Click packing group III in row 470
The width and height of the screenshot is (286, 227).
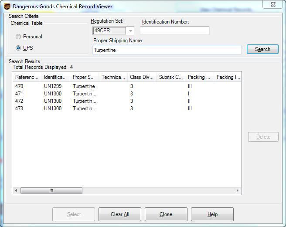pyautogui.click(x=190, y=86)
